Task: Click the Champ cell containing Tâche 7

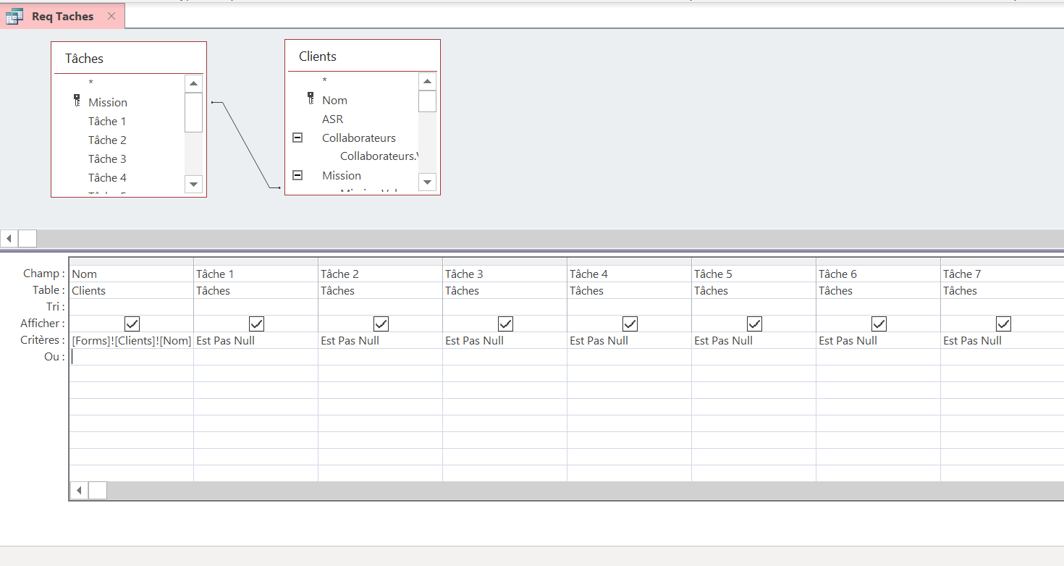Action: coord(1002,274)
